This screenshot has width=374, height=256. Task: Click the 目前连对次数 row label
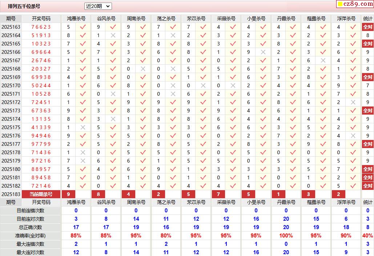pyautogui.click(x=30, y=219)
